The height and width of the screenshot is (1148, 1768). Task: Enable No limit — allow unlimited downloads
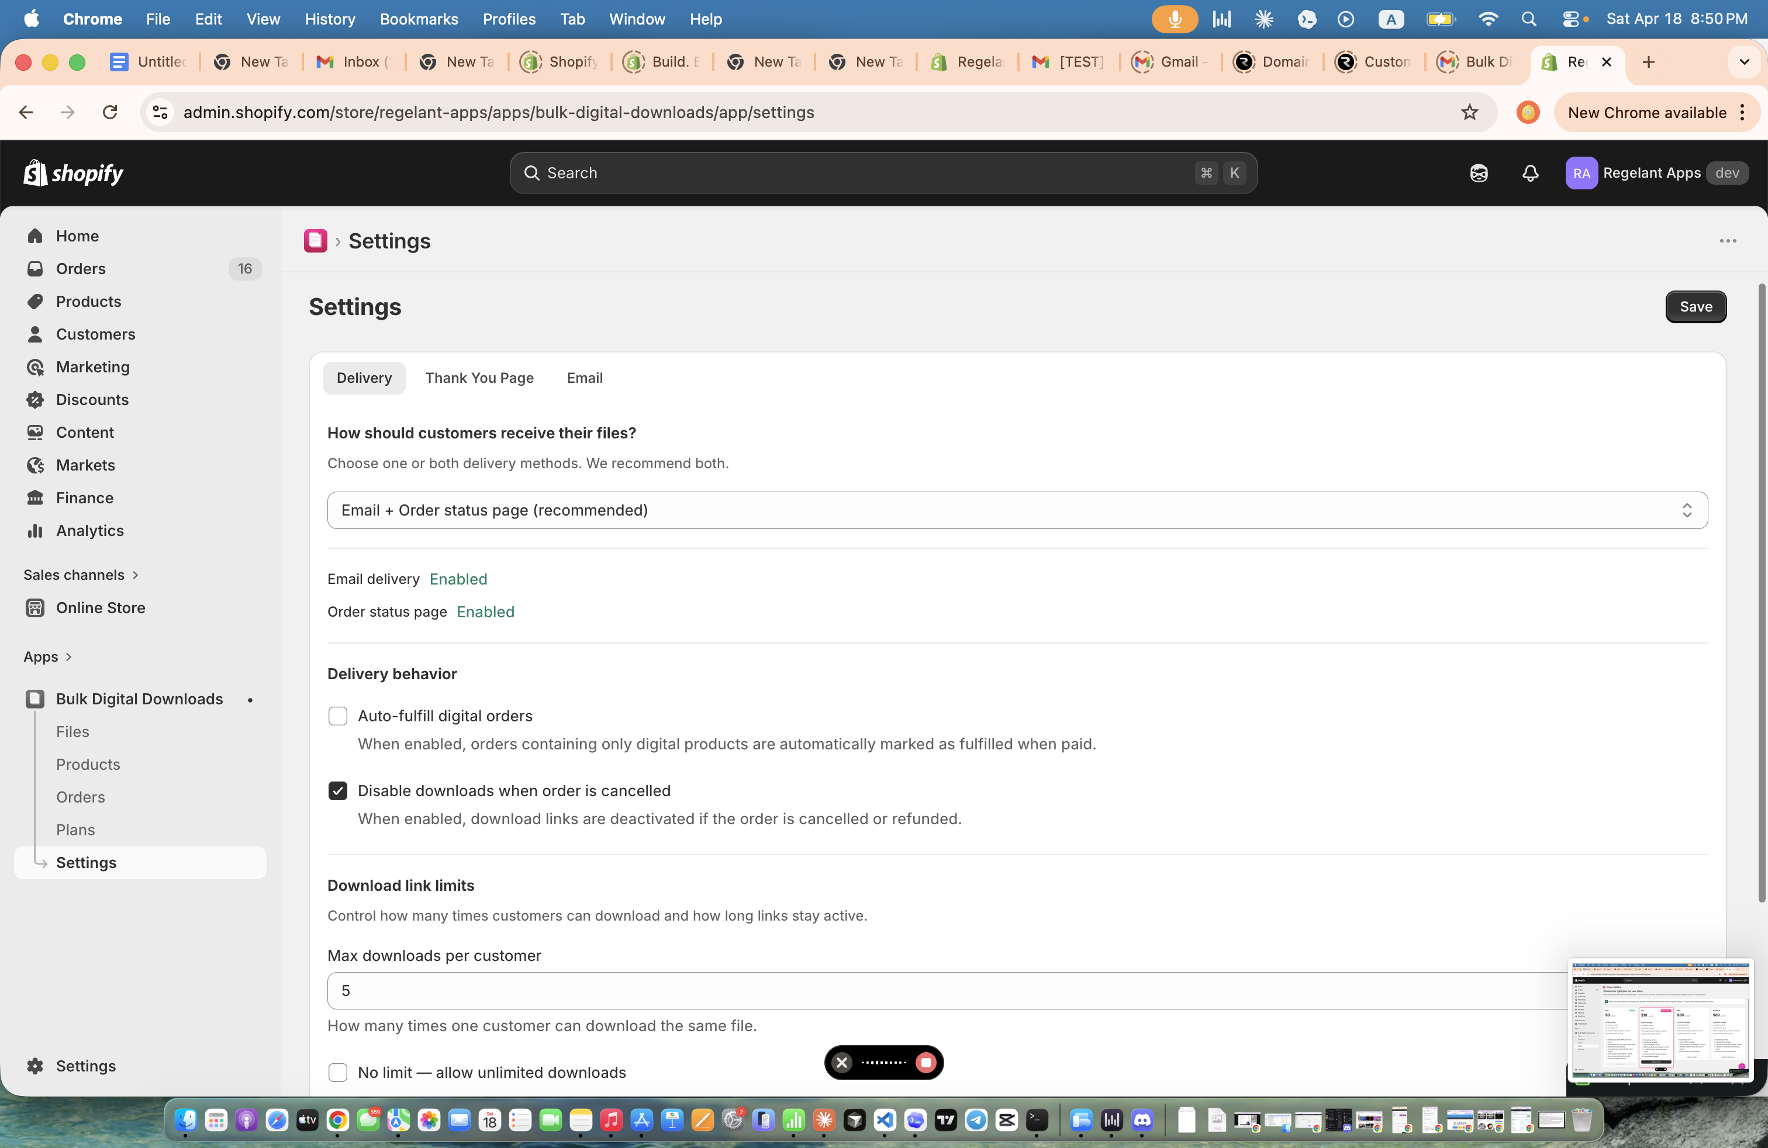338,1072
